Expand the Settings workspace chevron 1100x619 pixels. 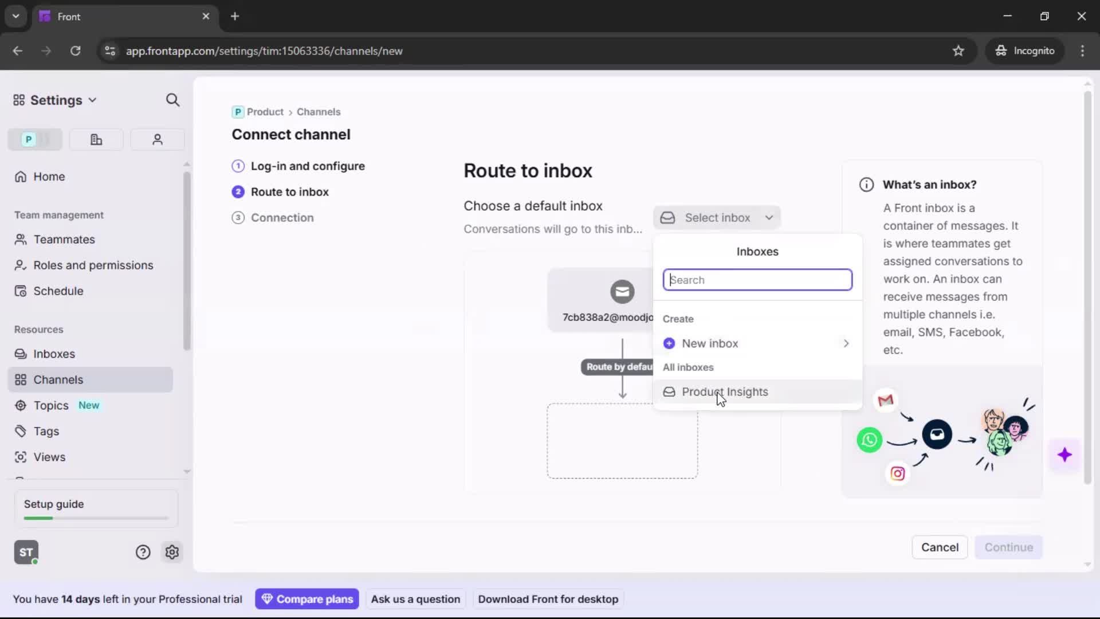pos(92,100)
